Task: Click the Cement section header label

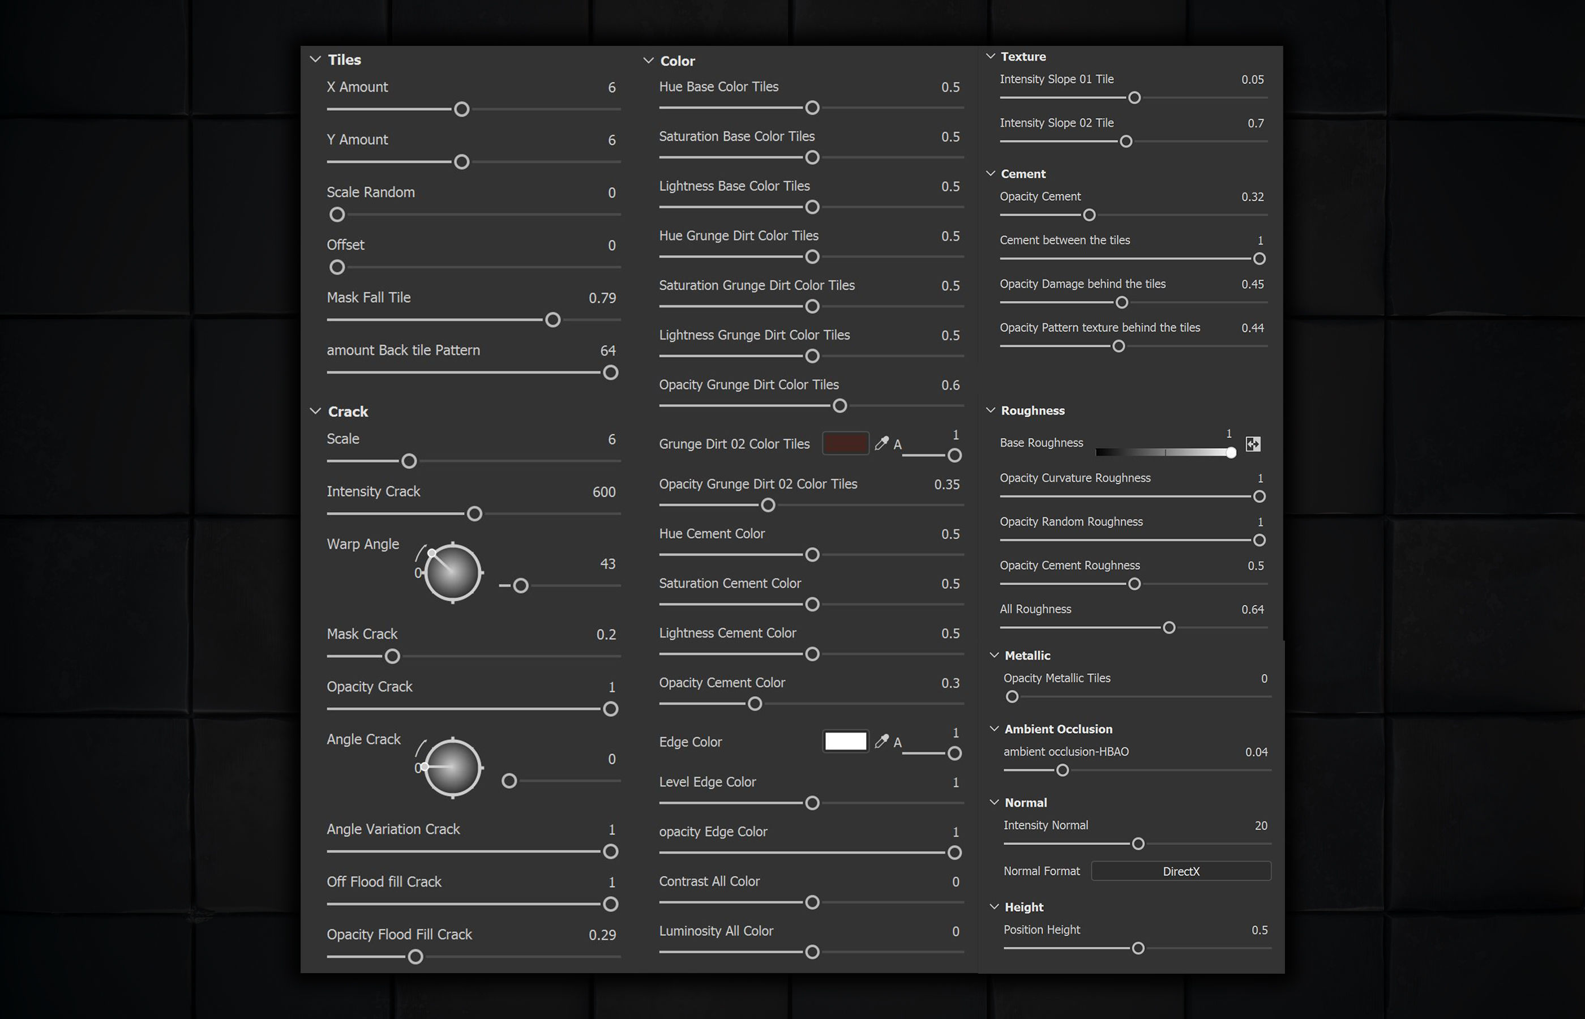Action: tap(1023, 174)
